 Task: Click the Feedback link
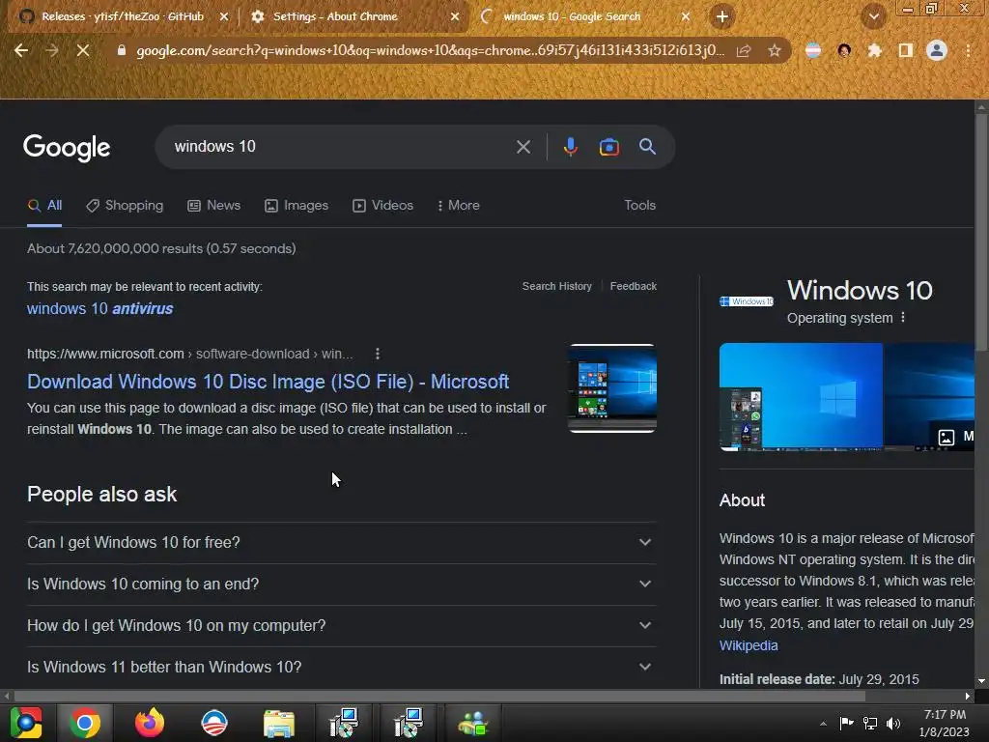tap(634, 286)
